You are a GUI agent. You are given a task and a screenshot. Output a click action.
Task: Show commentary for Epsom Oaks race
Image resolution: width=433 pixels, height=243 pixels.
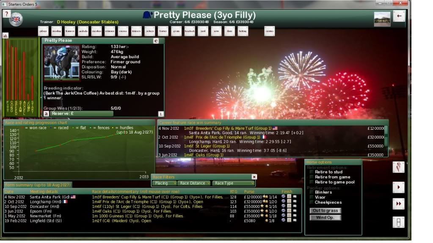pos(295,211)
